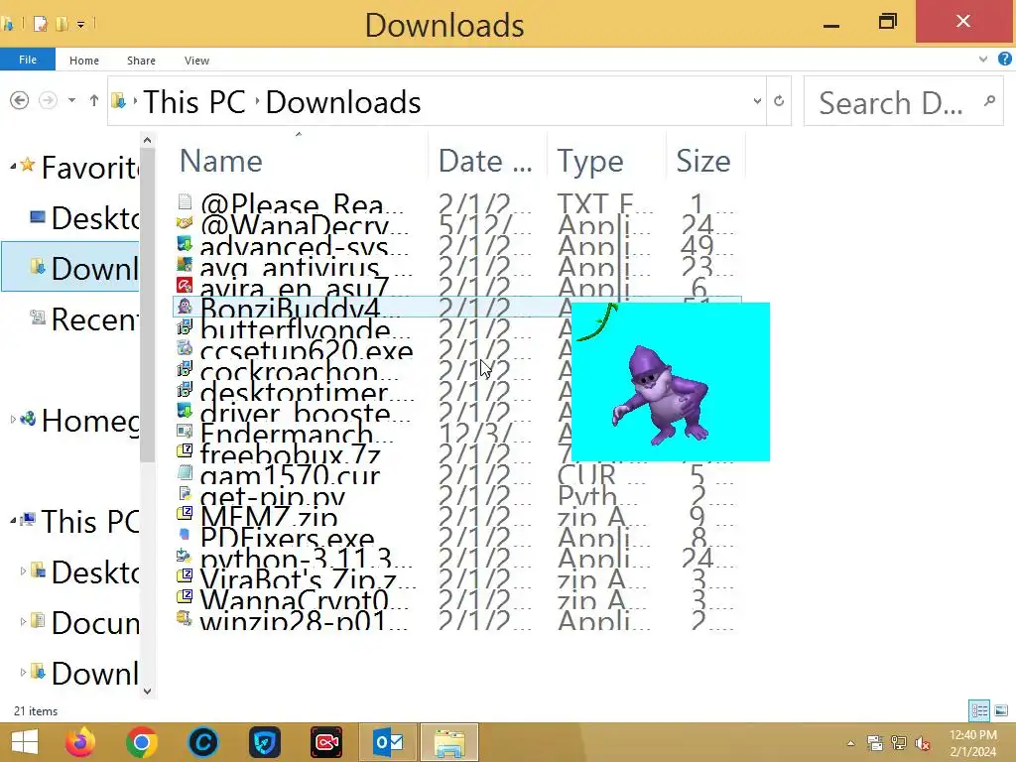Select the desktoptimer file icon
The image size is (1016, 762).
185,389
